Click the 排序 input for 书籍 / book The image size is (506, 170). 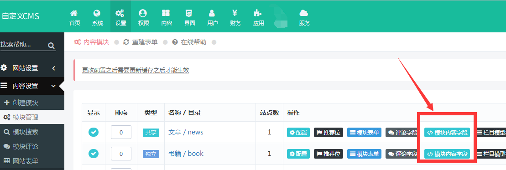click(121, 154)
